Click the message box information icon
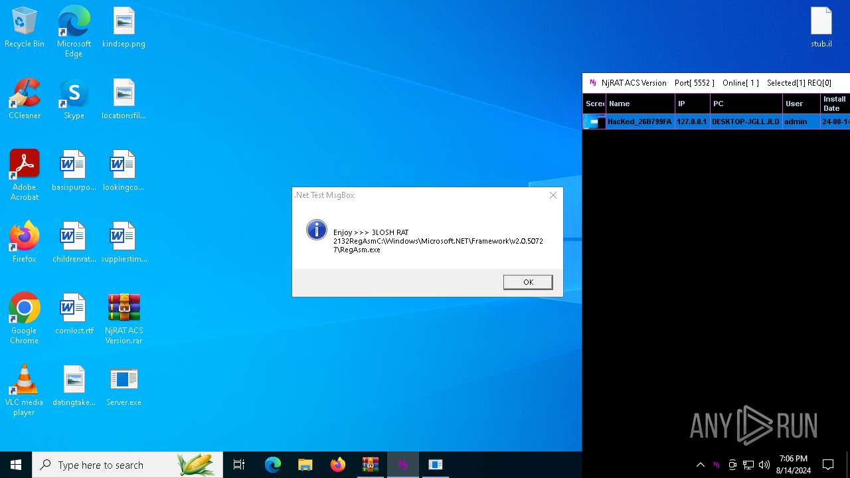This screenshot has height=478, width=850. tap(316, 230)
